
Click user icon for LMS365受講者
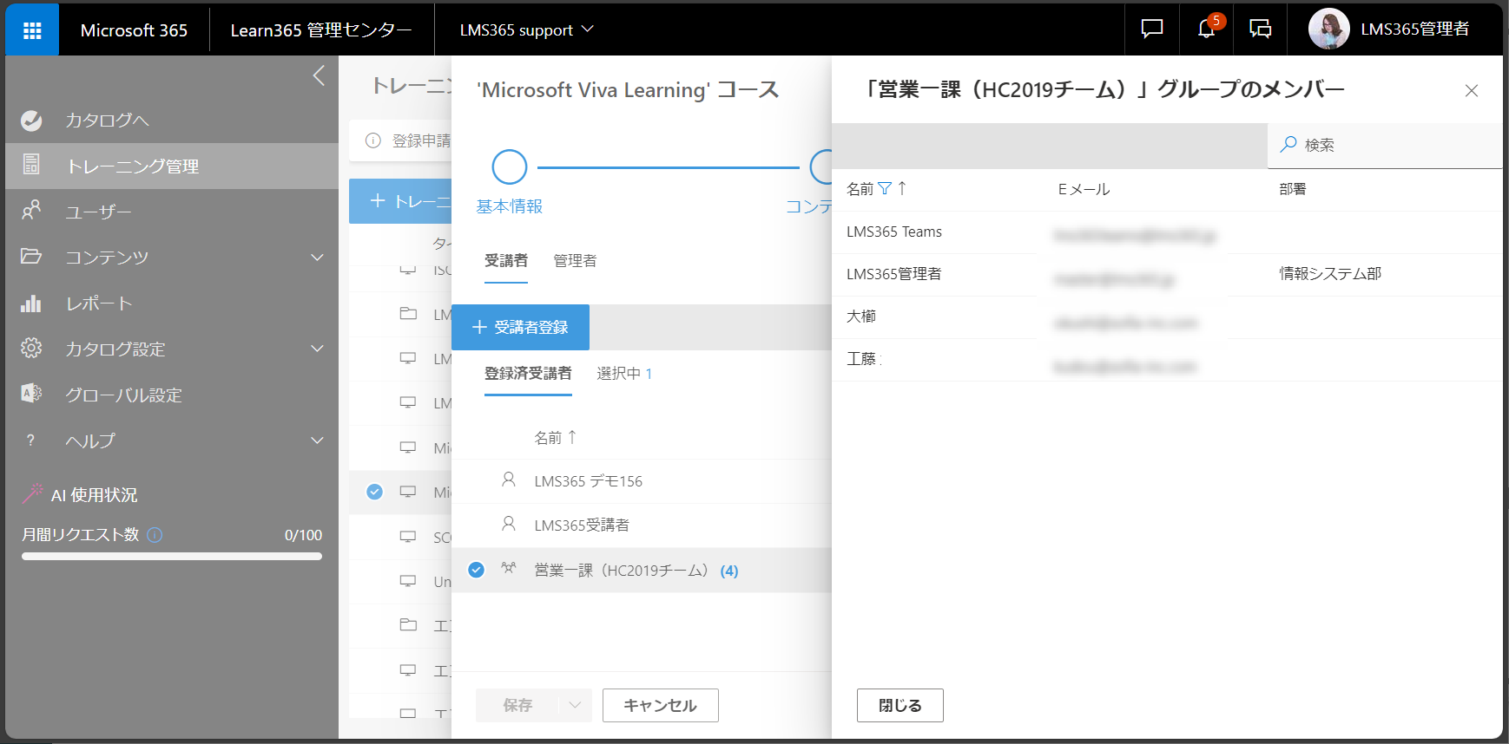[509, 524]
